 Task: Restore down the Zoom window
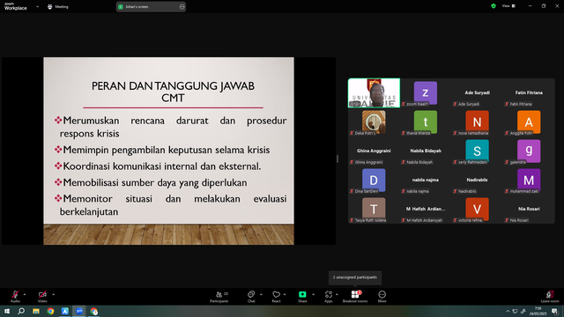coord(544,6)
